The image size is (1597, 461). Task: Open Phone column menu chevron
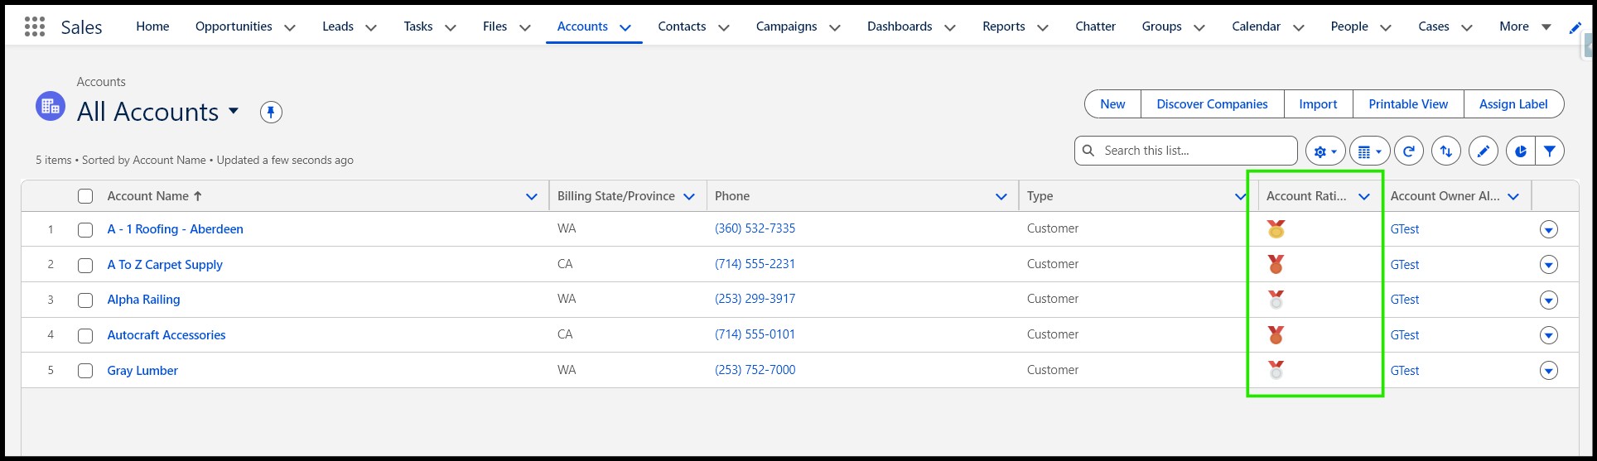click(x=1001, y=197)
